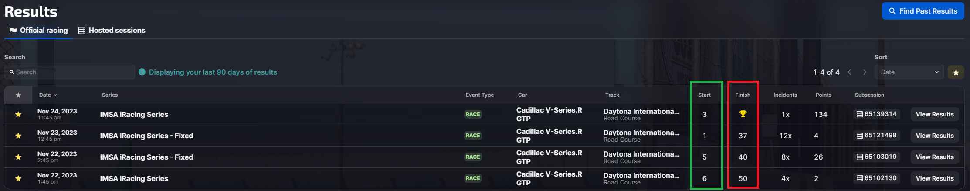This screenshot has width=970, height=191.
Task: Click the Find Past Results button
Action: [923, 11]
